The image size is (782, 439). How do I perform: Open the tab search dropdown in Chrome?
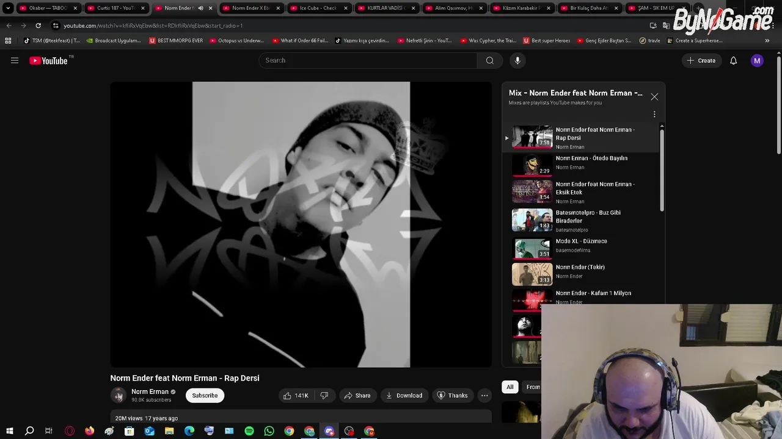[x=8, y=8]
